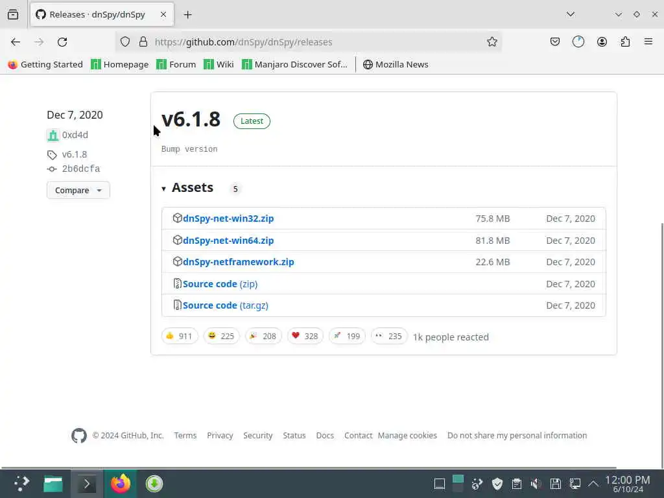Close the Releases dnSpy tab

pyautogui.click(x=163, y=14)
